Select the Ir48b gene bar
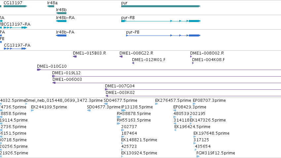This screenshot has height=158, width=281. [x=61, y=13]
